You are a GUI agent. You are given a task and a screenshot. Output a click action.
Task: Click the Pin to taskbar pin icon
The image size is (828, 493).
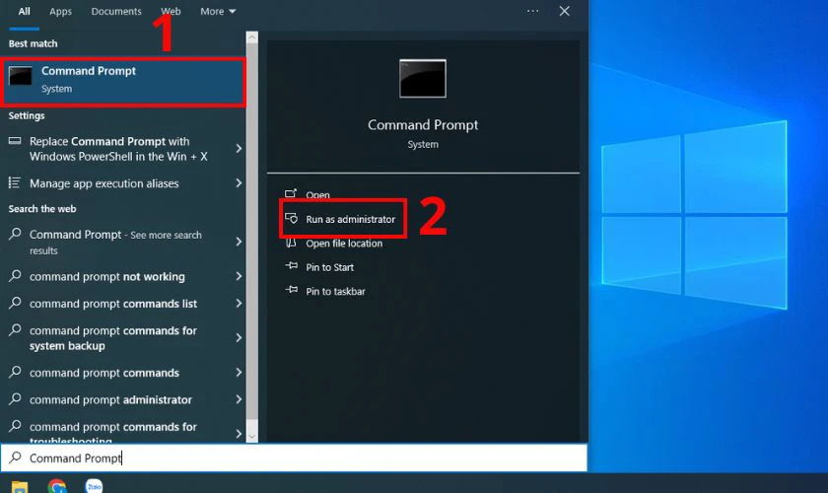291,290
